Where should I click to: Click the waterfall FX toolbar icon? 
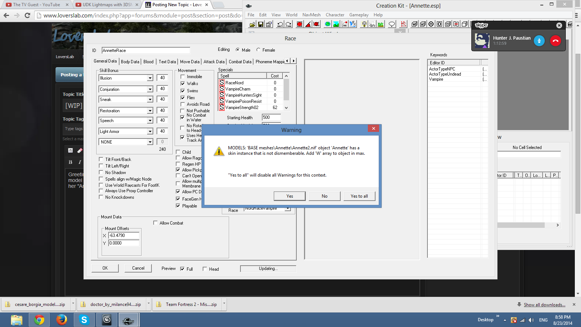point(353,24)
